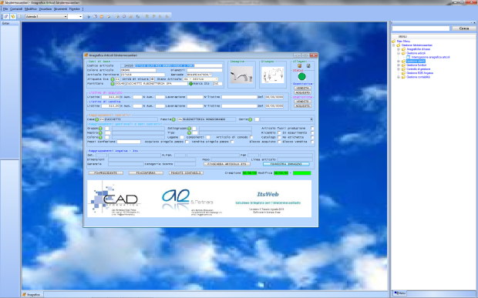Click the faucet Immagine thumbnail
The height and width of the screenshot is (298, 478).
(x=241, y=75)
